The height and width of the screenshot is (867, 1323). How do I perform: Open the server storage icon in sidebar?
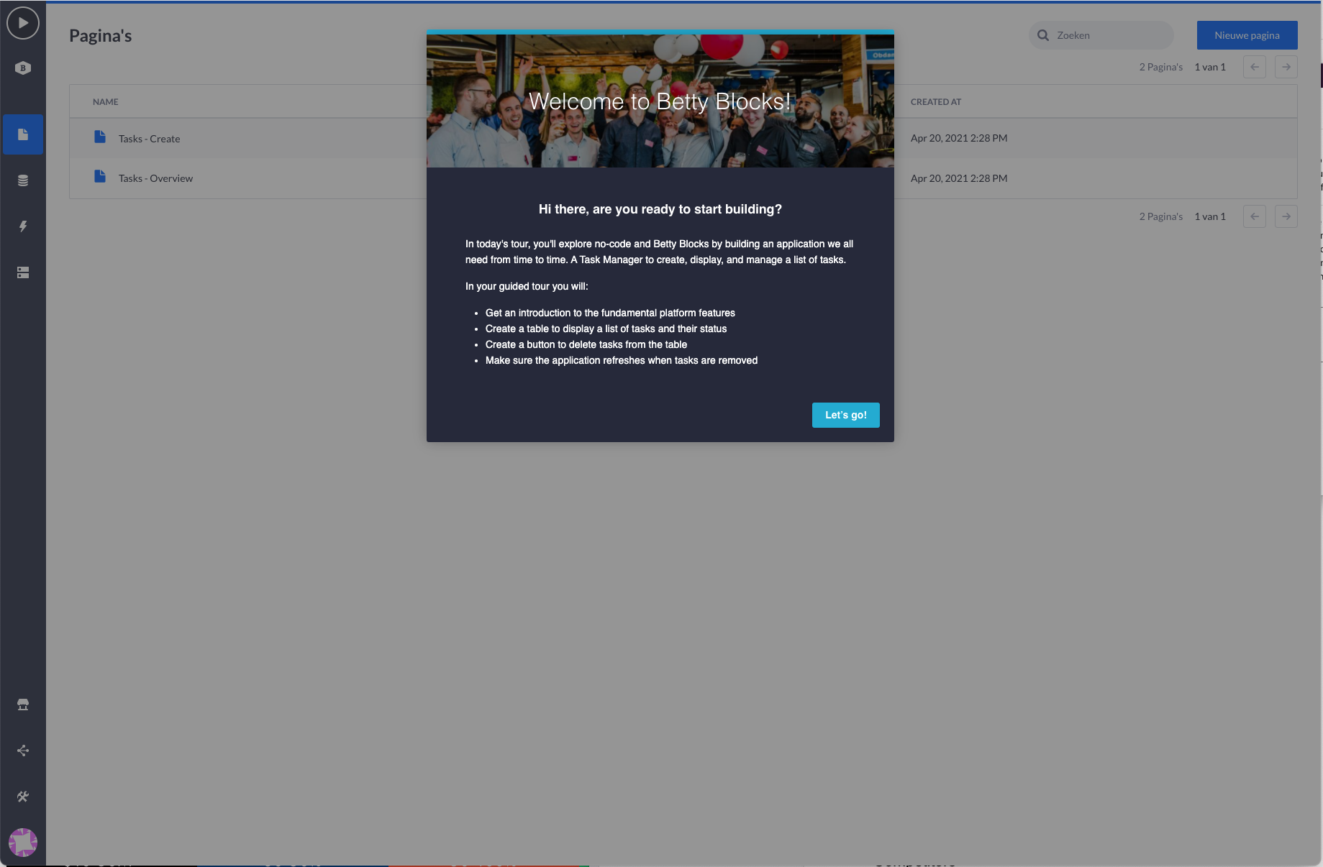(23, 272)
